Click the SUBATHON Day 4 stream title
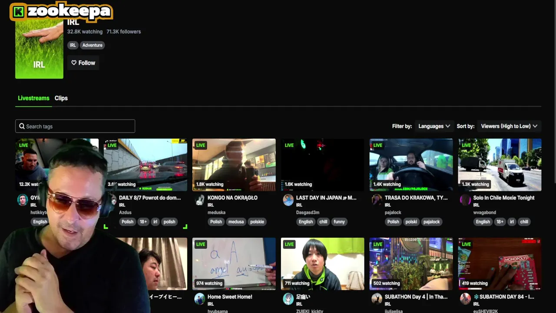Screen dimensions: 556x313 coord(416,297)
